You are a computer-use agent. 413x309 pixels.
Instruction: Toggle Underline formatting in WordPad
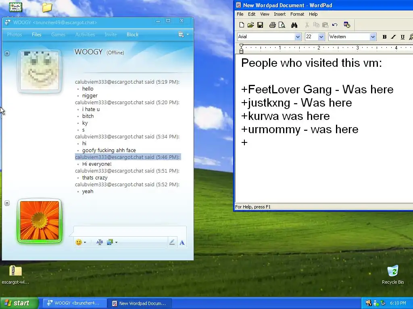[x=403, y=37]
